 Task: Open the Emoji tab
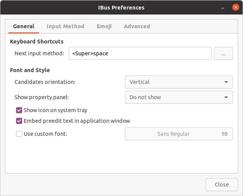pos(104,26)
